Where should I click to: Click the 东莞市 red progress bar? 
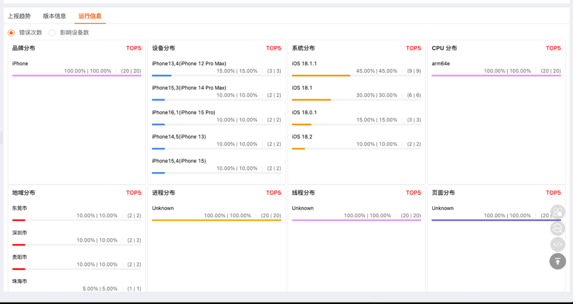point(77,220)
